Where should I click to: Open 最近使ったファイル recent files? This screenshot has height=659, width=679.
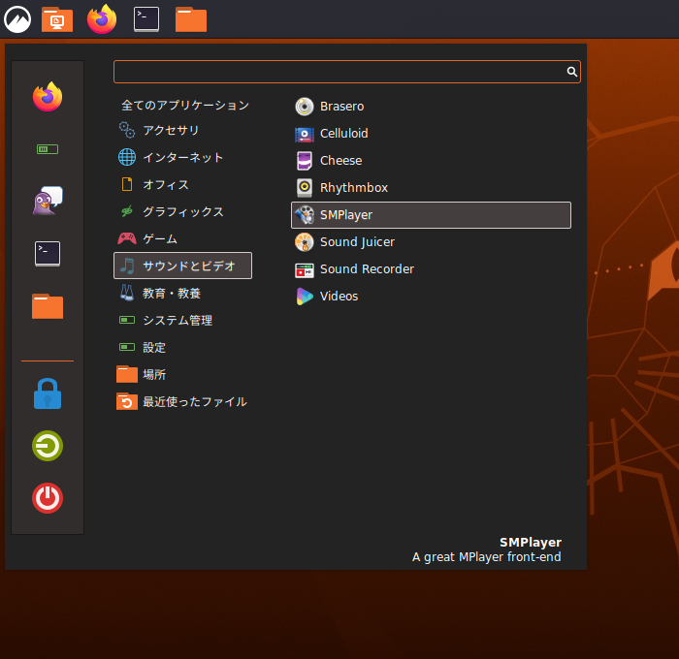[182, 402]
